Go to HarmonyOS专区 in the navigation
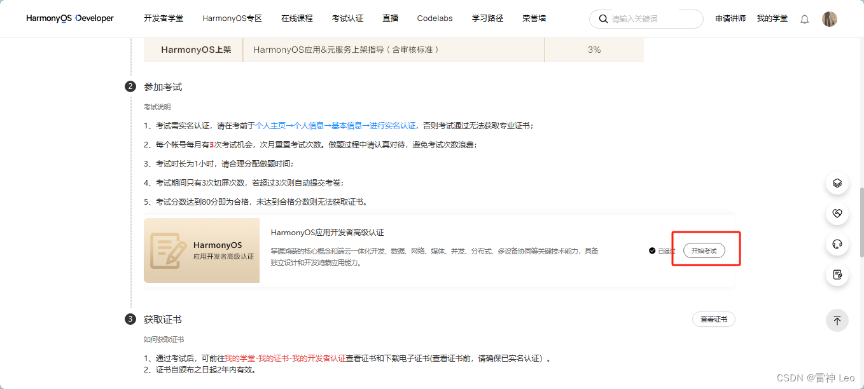The height and width of the screenshot is (389, 864). click(x=232, y=18)
